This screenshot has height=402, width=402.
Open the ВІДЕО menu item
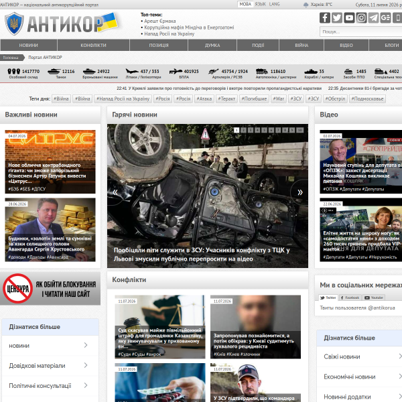pos(346,45)
